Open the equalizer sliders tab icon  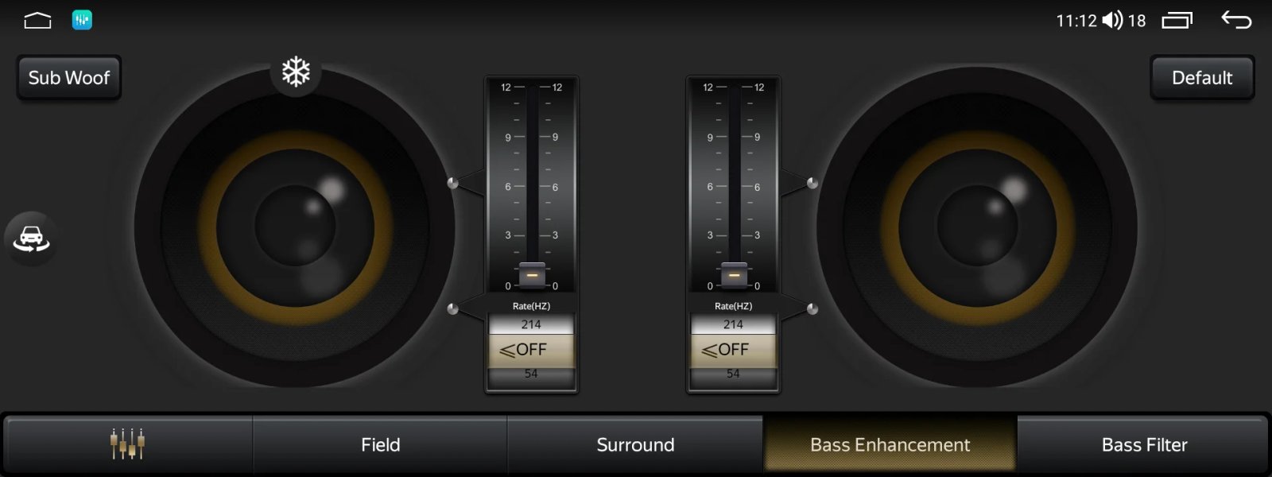point(127,444)
